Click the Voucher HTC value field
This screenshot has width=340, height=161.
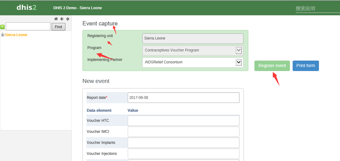(x=183, y=121)
